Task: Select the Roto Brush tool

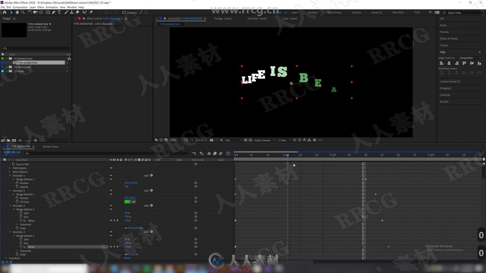Action: (x=84, y=12)
